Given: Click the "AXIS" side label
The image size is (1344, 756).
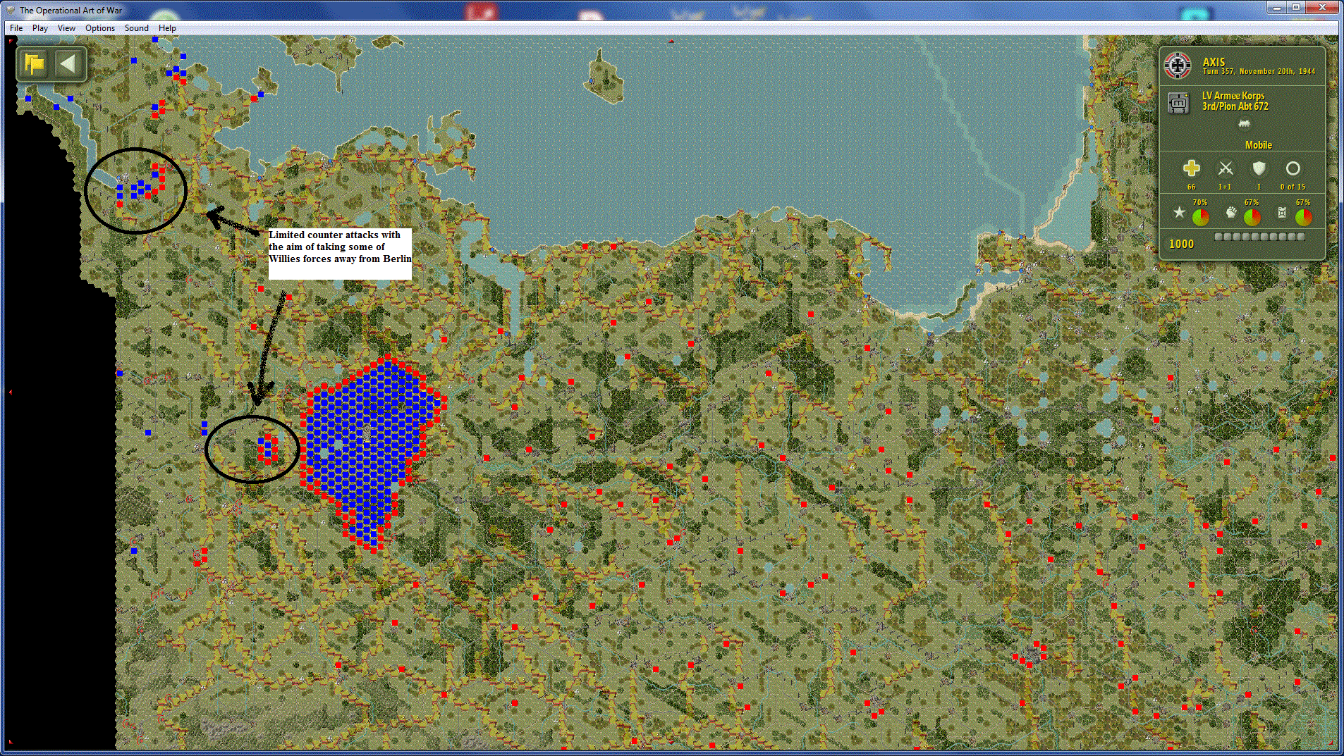Looking at the screenshot, I should (x=1214, y=62).
